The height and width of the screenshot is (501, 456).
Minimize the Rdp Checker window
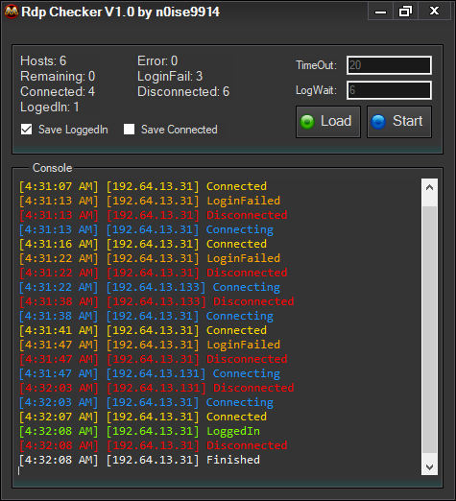pyautogui.click(x=380, y=12)
